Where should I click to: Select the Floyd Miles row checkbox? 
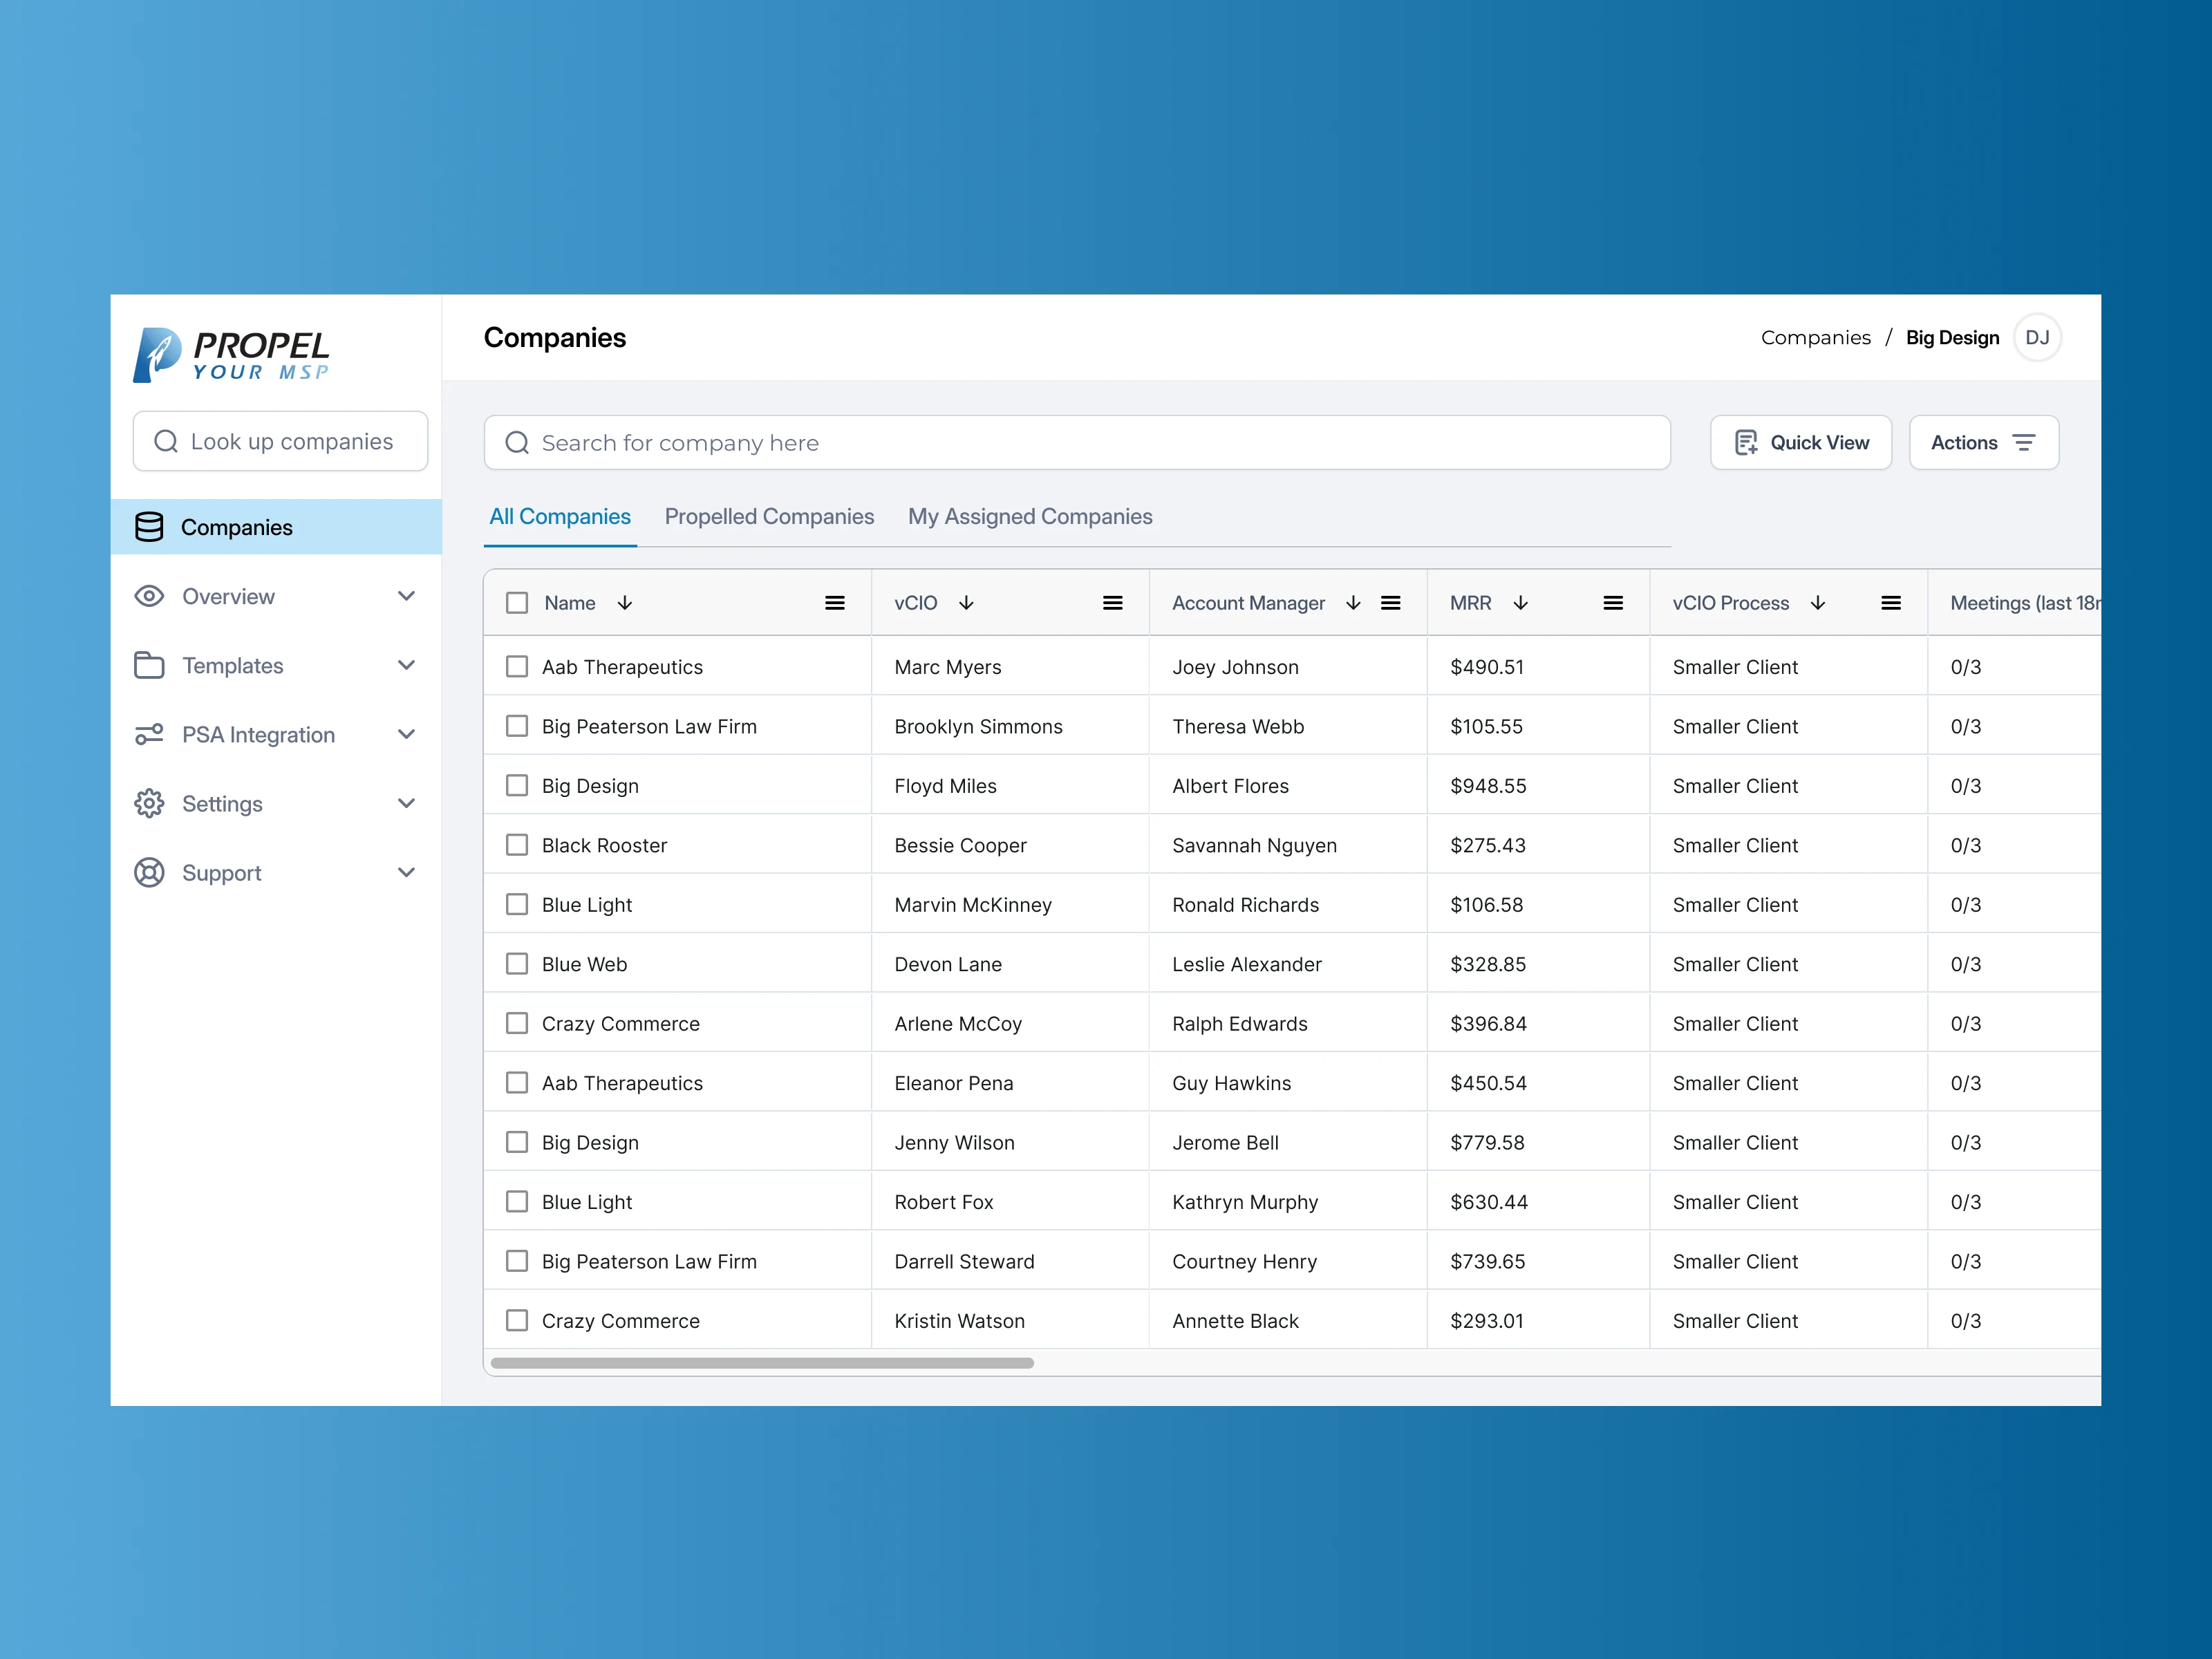(517, 785)
